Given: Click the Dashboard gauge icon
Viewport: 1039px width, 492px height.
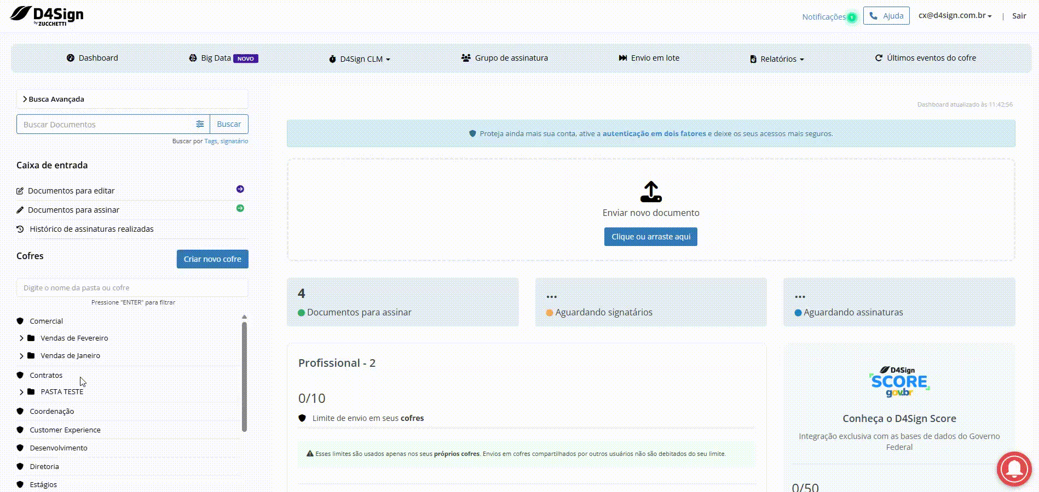Looking at the screenshot, I should tap(71, 58).
